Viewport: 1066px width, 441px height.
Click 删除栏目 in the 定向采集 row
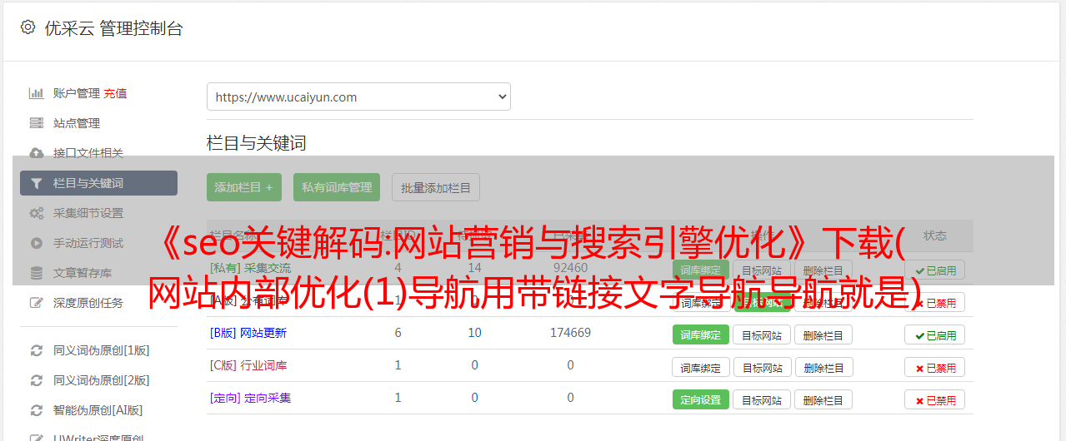point(823,399)
